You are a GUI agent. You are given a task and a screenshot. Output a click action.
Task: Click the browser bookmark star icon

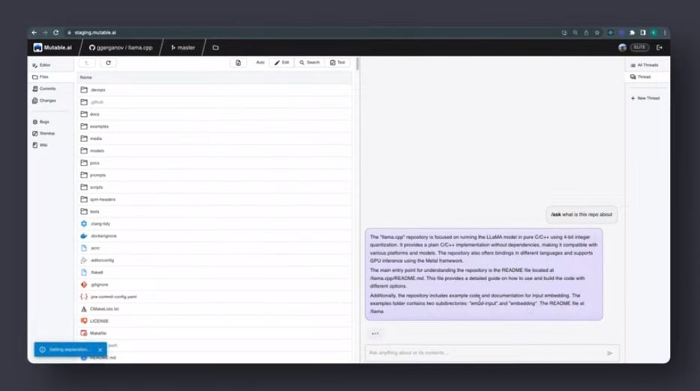click(x=597, y=33)
